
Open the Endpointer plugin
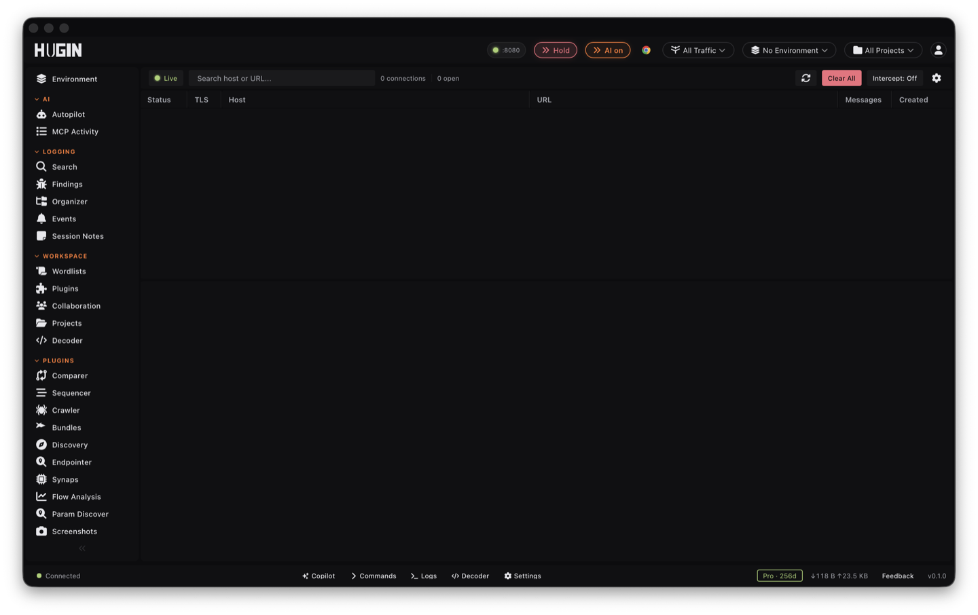pos(64,462)
